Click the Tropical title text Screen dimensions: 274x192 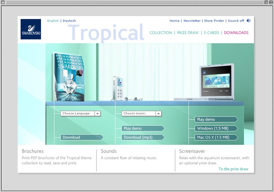[x=106, y=33]
